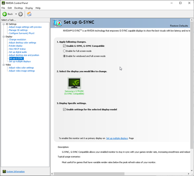Open Adjust video color settings

click(x=21, y=68)
